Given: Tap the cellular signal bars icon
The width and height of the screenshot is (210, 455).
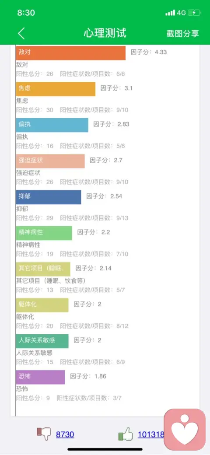Looking at the screenshot, I should pyautogui.click(x=170, y=13).
